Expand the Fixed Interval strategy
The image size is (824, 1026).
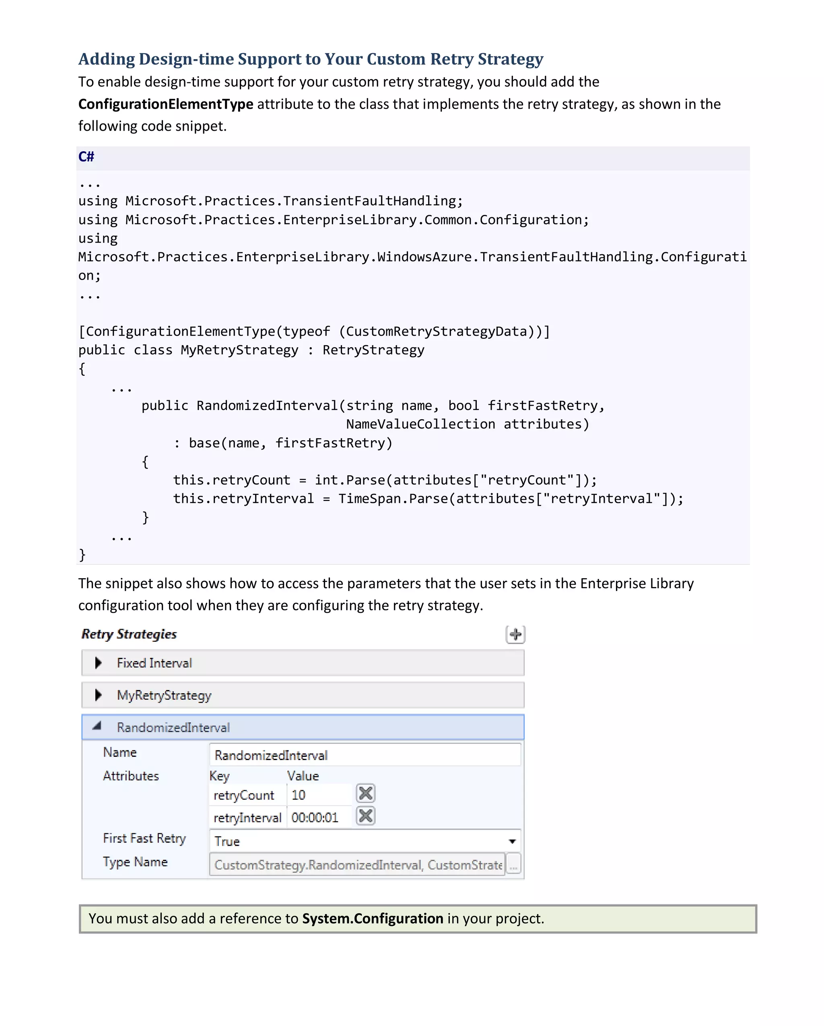coord(99,663)
